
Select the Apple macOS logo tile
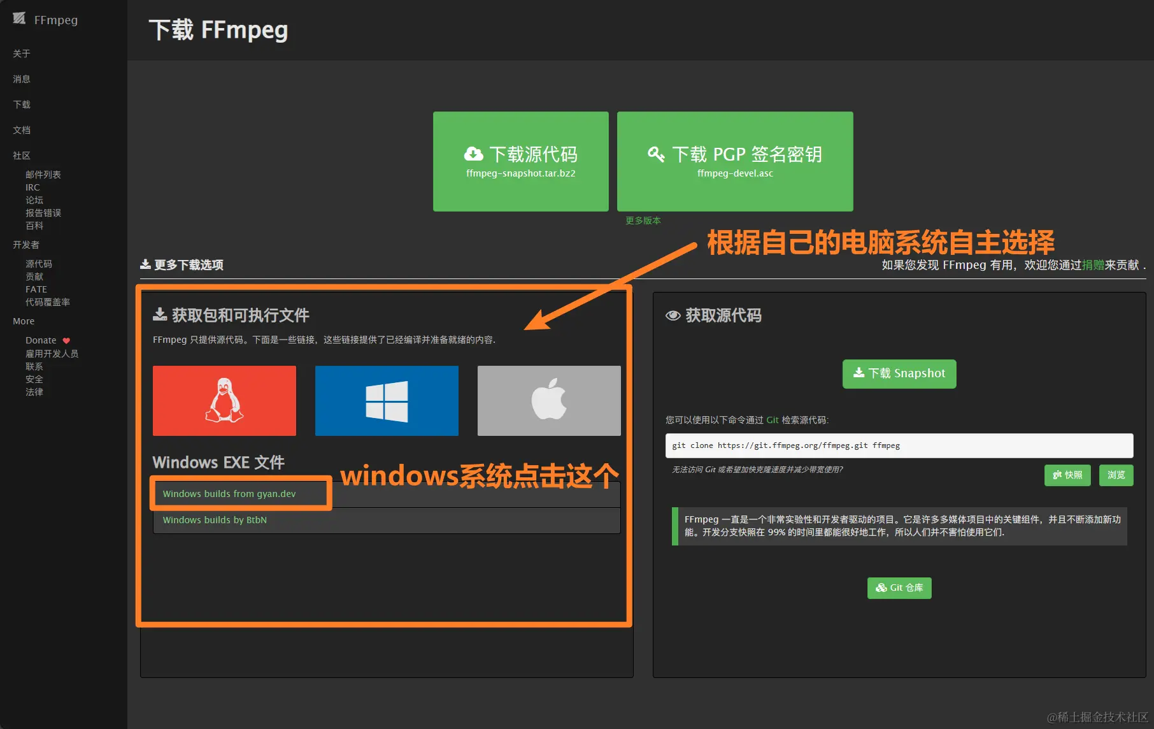point(549,401)
